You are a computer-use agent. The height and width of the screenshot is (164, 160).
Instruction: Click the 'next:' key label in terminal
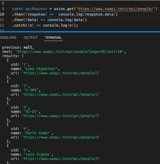pos(7,52)
